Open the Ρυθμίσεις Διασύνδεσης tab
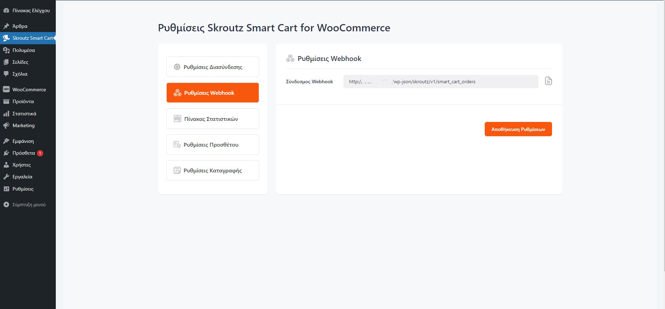 click(x=212, y=67)
